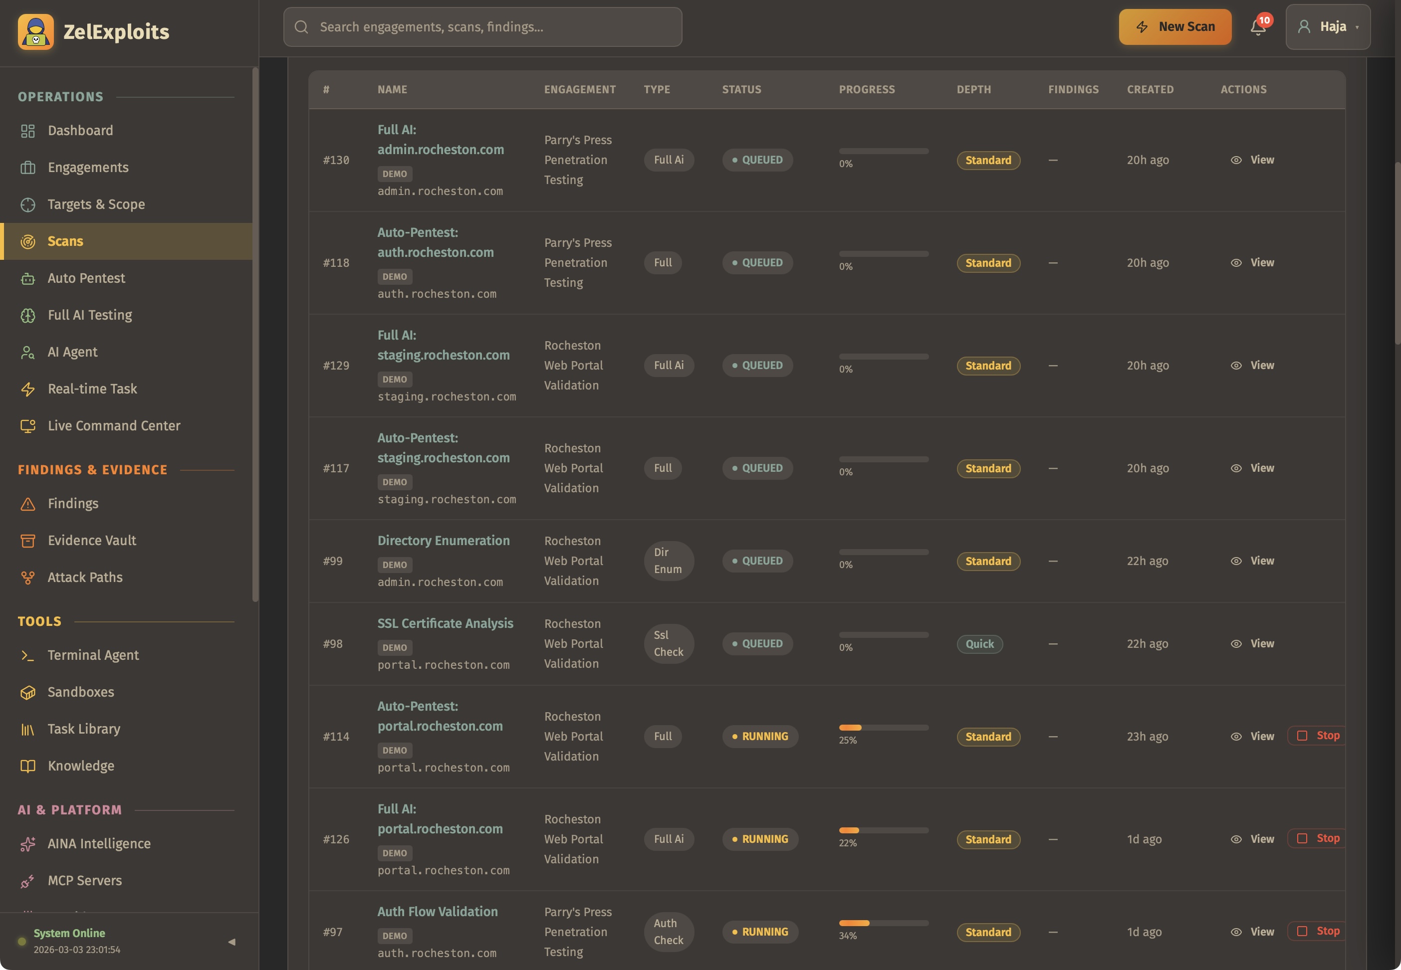
Task: Open the Evidence Vault
Action: click(92, 540)
